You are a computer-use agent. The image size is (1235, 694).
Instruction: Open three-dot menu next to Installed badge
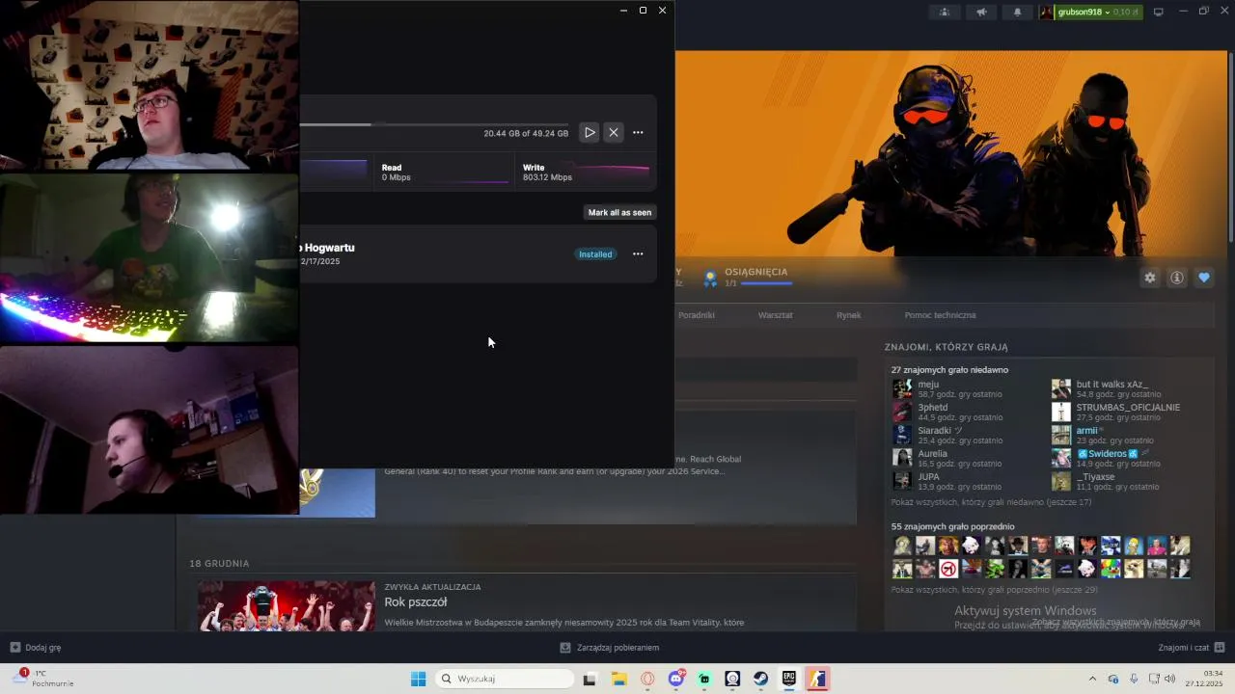click(638, 254)
